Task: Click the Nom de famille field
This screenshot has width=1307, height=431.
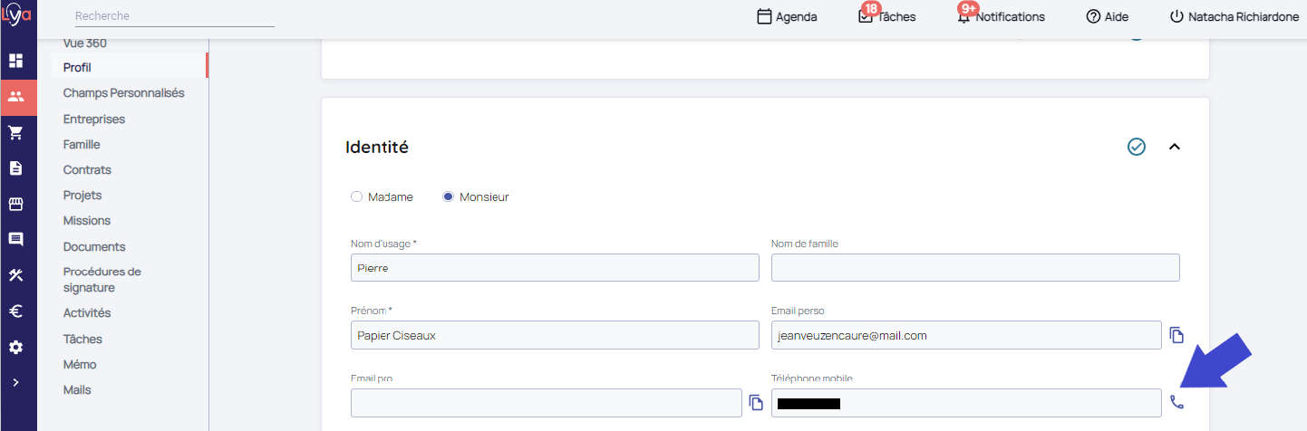Action: tap(974, 268)
